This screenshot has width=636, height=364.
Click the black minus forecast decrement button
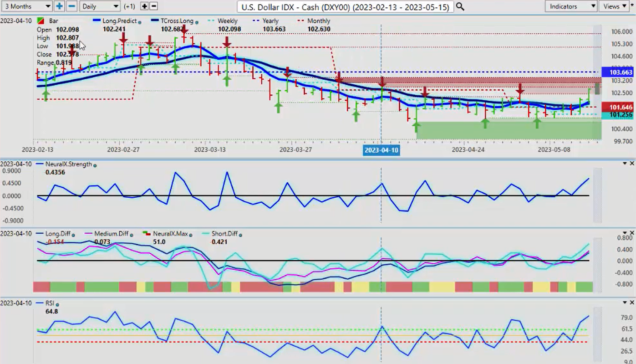(154, 6)
